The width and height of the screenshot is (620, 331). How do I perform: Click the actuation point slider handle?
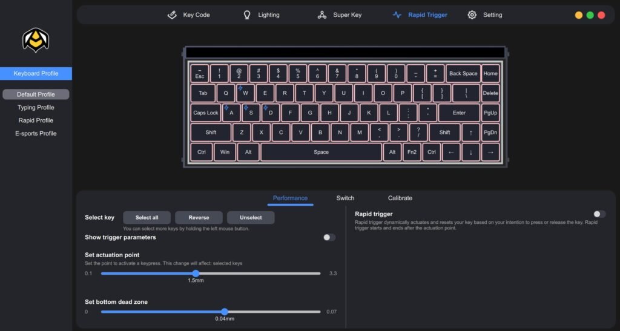pyautogui.click(x=196, y=274)
